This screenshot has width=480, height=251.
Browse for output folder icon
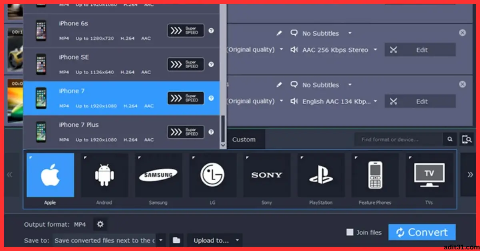pyautogui.click(x=176, y=240)
